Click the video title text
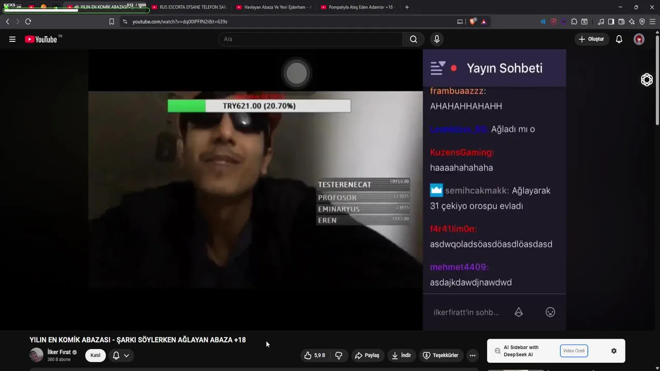The height and width of the screenshot is (371, 660). coord(138,340)
